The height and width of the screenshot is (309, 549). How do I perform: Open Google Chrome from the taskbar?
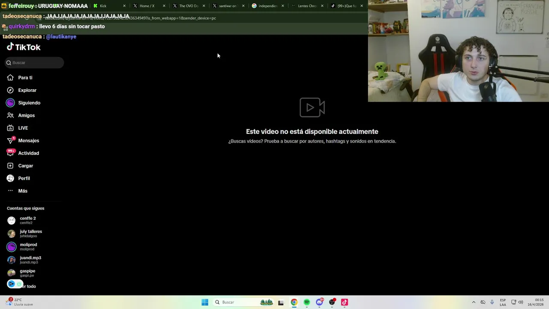click(294, 302)
